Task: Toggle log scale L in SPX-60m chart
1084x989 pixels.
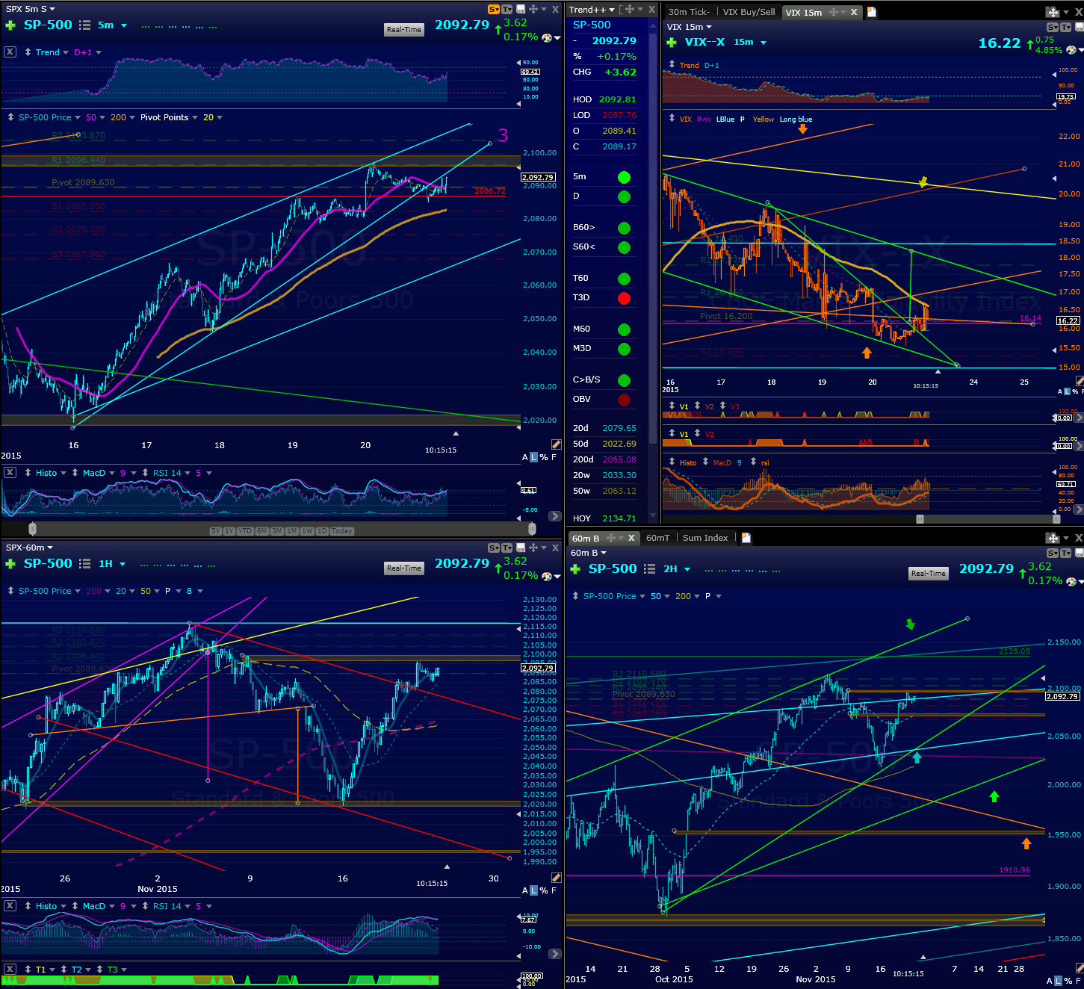Action: tap(533, 890)
